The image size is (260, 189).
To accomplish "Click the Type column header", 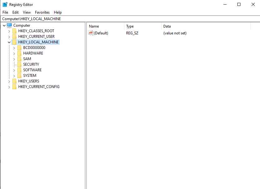I will click(x=143, y=26).
